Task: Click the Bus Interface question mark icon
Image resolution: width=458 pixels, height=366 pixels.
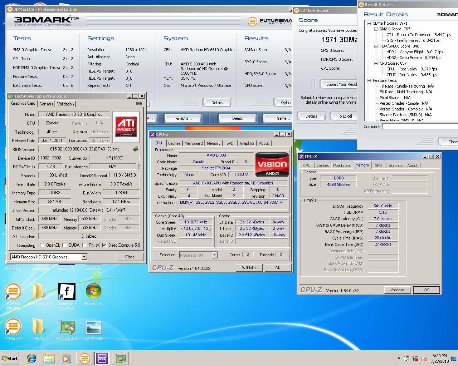Action: 138,167
